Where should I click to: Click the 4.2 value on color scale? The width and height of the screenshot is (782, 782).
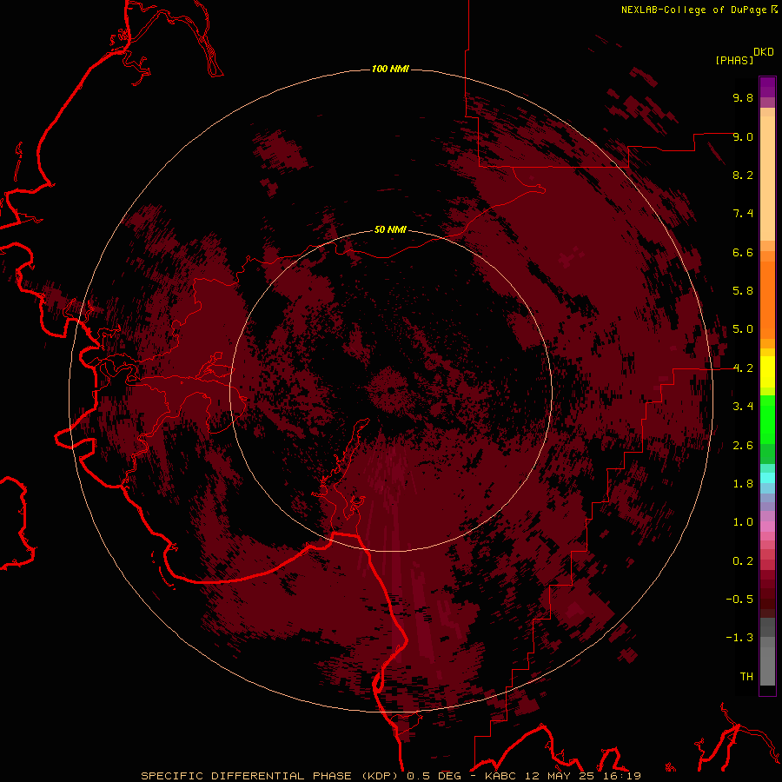point(743,368)
